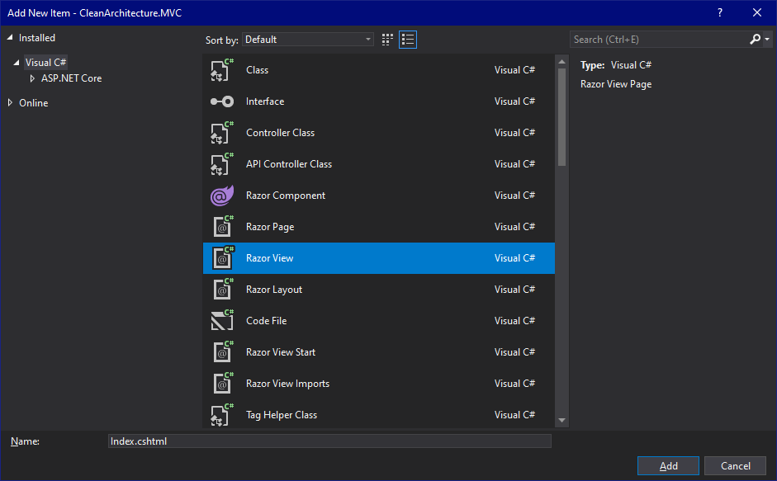
Task: Select ASP.NET Core category
Action: coord(71,78)
